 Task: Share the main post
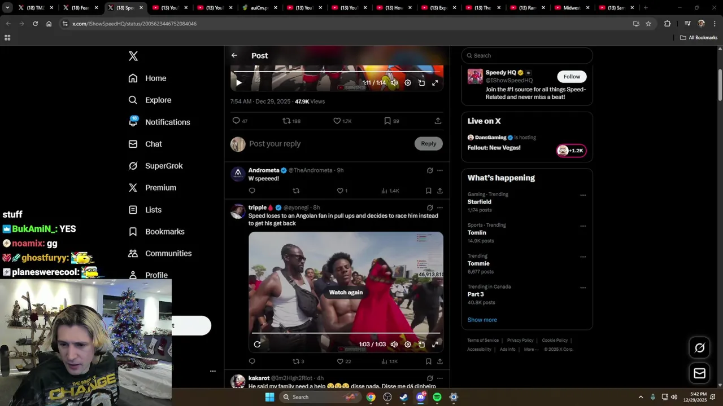(x=438, y=121)
